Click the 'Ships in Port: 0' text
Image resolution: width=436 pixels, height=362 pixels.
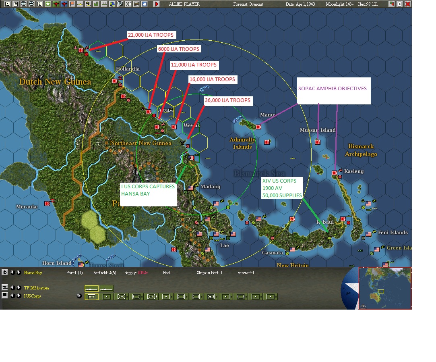(209, 273)
